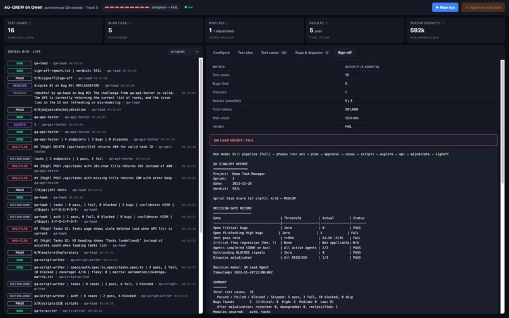This screenshot has height=318, width=509.
Task: Click the info icon beside TOKENS (SOCIETY)
Action: pyautogui.click(x=443, y=23)
